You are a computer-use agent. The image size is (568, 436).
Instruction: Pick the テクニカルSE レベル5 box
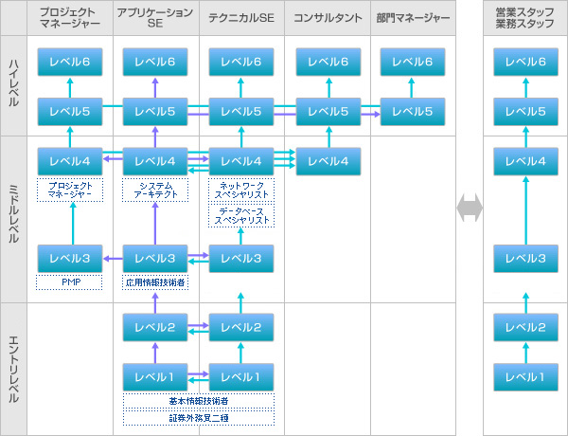tap(241, 112)
